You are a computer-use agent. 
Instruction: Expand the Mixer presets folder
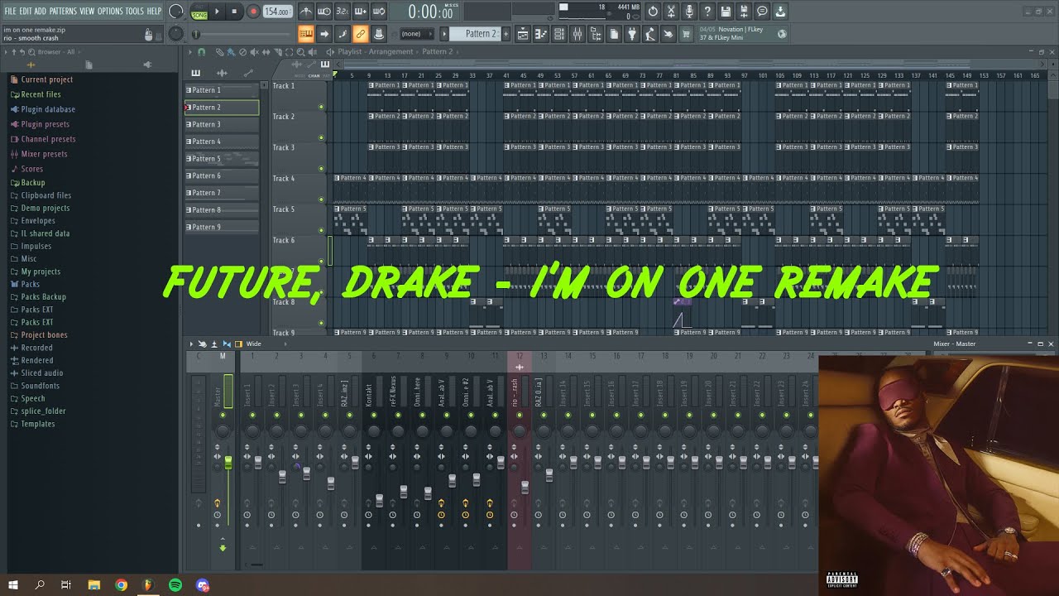(44, 154)
